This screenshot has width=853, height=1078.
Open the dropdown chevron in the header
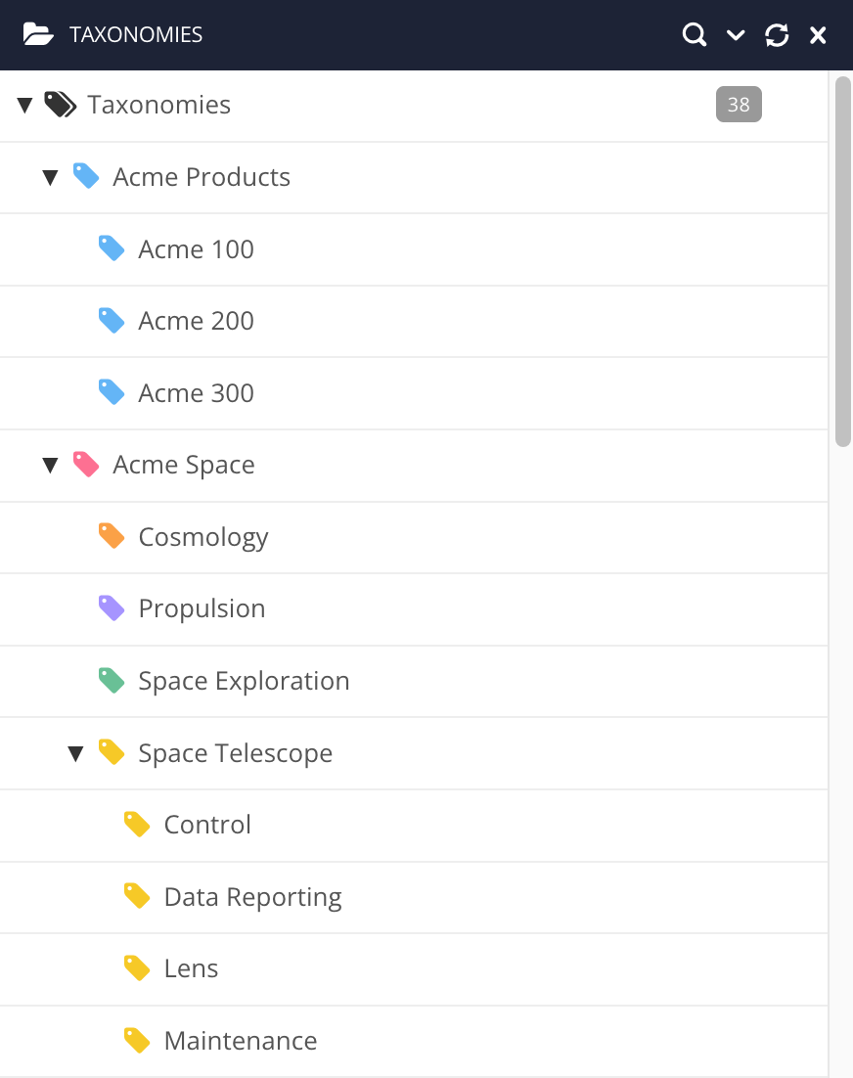736,34
